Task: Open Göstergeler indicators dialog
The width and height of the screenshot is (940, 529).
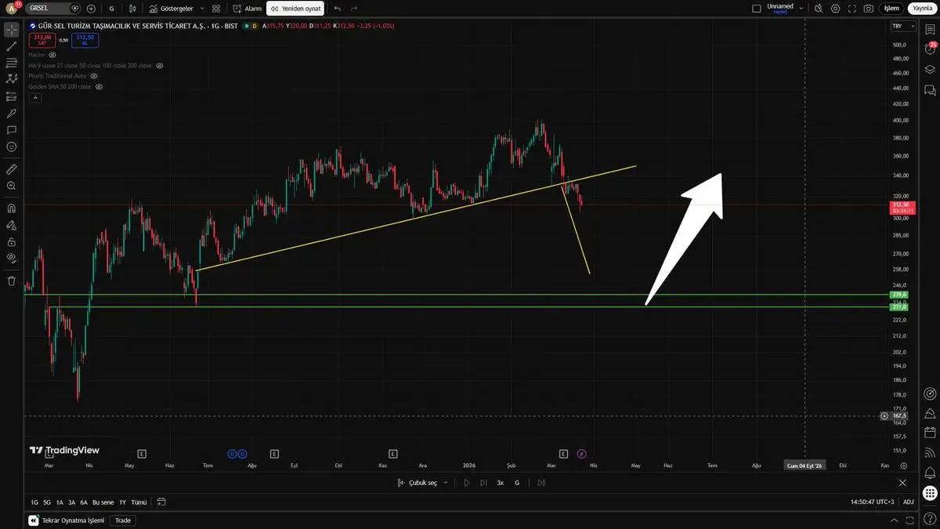Action: tap(171, 8)
